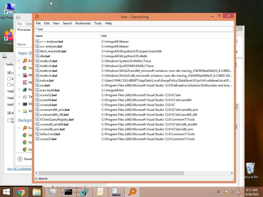The height and width of the screenshot is (197, 263).
Task: Open File Explorer from the taskbar
Action: (x=36, y=192)
